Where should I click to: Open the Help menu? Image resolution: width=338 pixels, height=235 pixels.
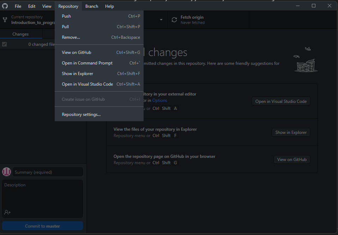pos(109,6)
